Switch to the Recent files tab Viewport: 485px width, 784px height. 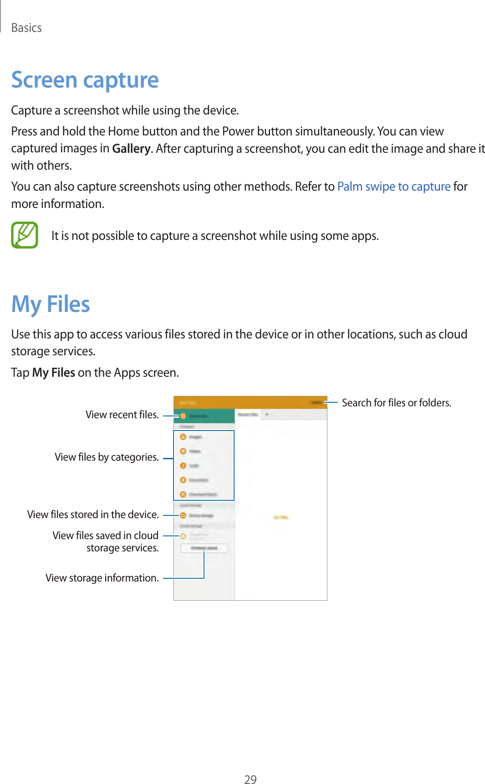[248, 415]
